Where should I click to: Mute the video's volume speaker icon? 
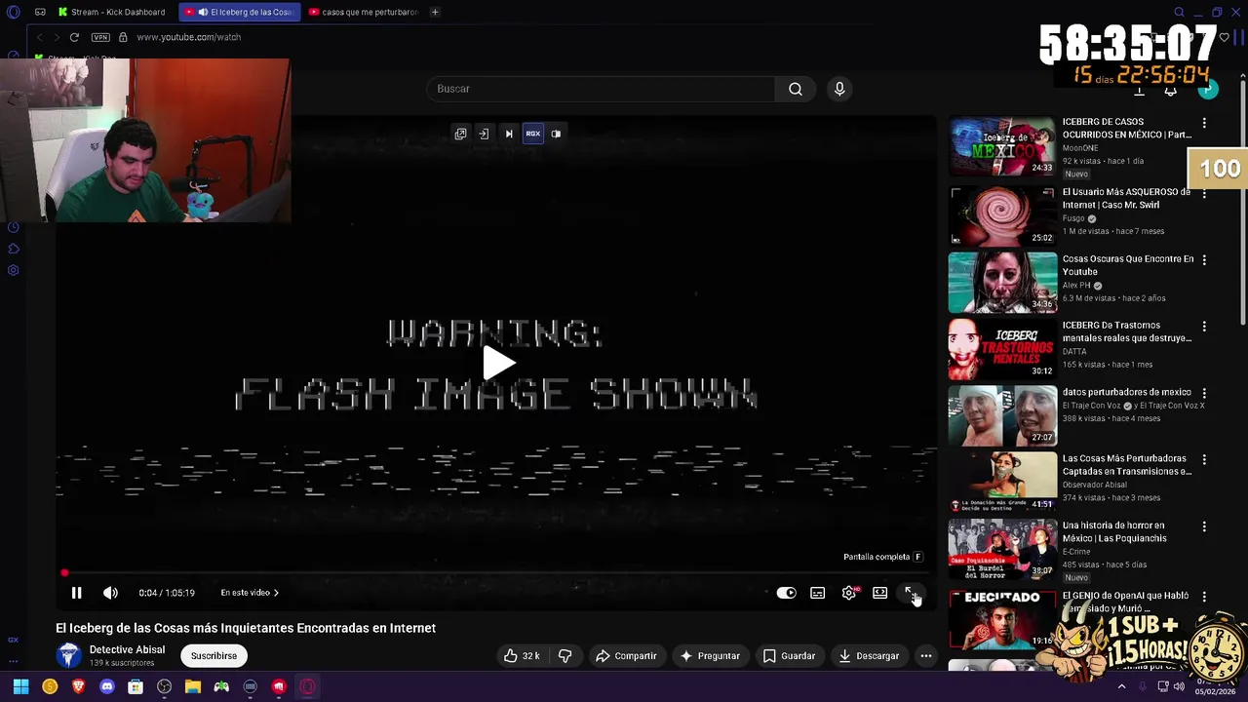click(110, 593)
